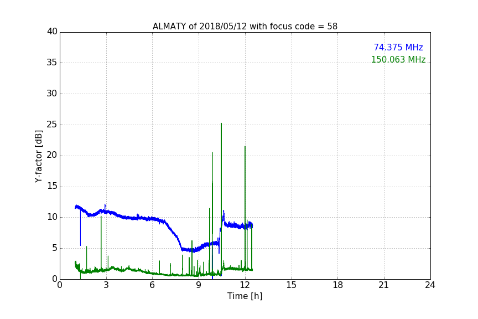Click the x-axis tick label '6'
This screenshot has width=478, height=319.
coord(152,285)
